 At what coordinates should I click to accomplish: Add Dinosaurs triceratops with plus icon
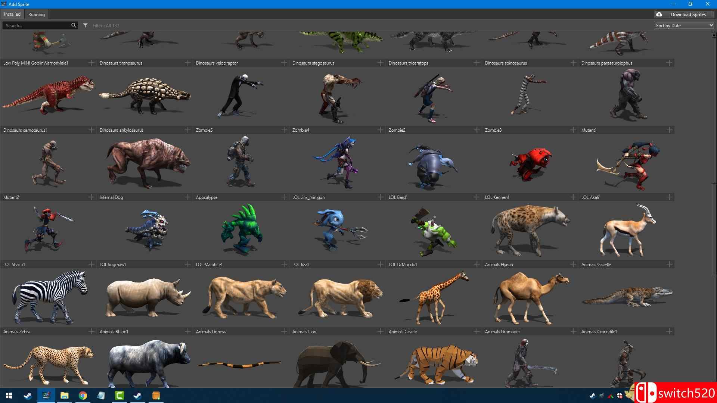click(x=477, y=63)
